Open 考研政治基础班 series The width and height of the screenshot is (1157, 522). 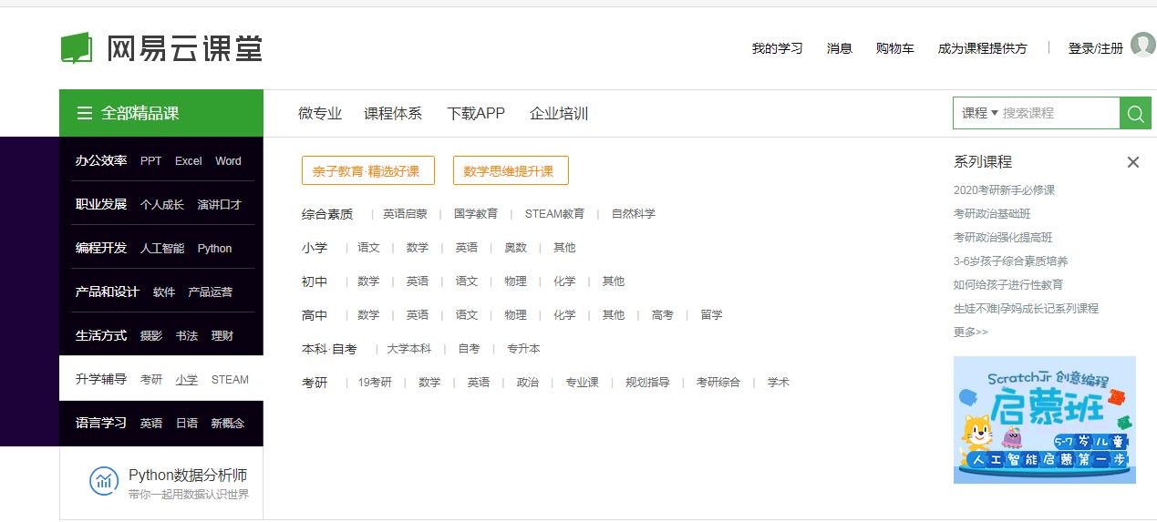pyautogui.click(x=992, y=214)
